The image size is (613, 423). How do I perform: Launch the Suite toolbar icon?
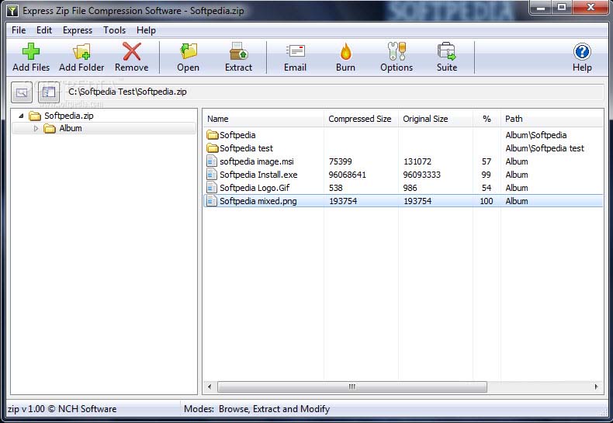pyautogui.click(x=447, y=52)
